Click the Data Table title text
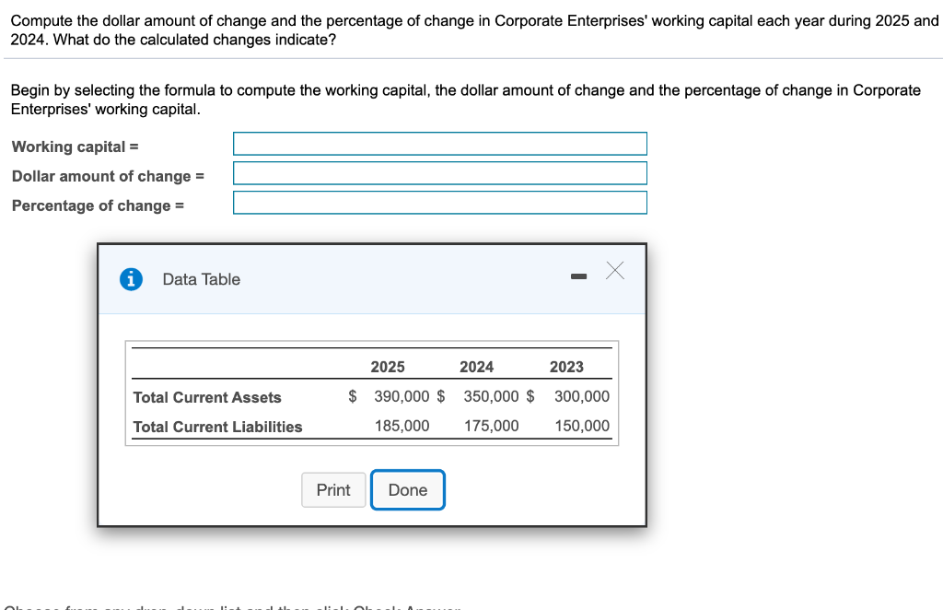Image resolution: width=943 pixels, height=610 pixels. coord(201,279)
